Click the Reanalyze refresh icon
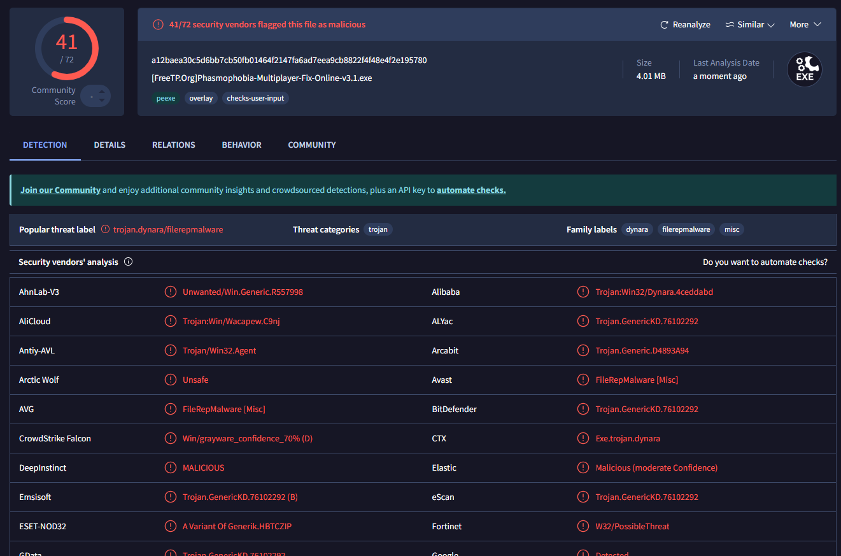Screen dimensions: 841x556 pyautogui.click(x=665, y=25)
